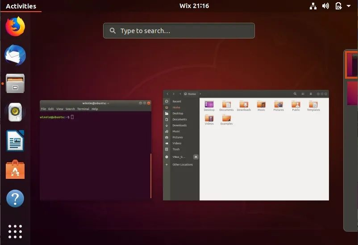Open the Files app in the dock

coord(15,84)
